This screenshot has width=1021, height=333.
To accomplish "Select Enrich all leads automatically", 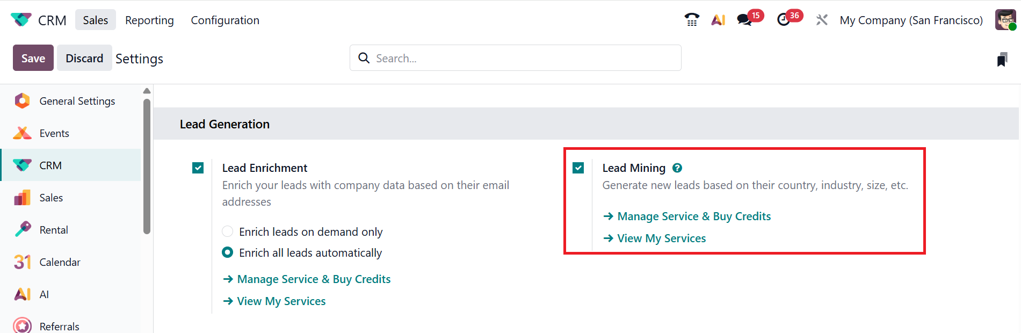I will (228, 252).
